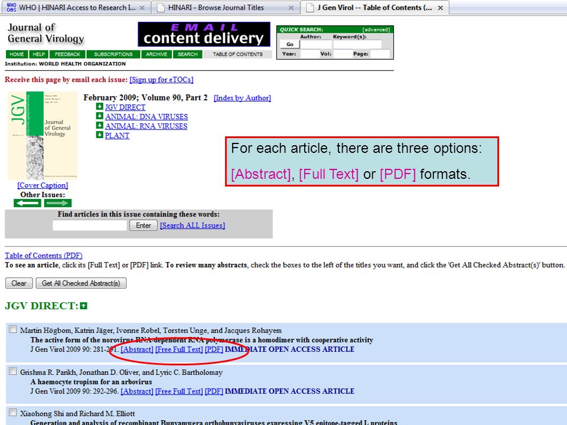Open Free Full Text of norovirus polymerase article
The image size is (567, 425).
click(179, 349)
